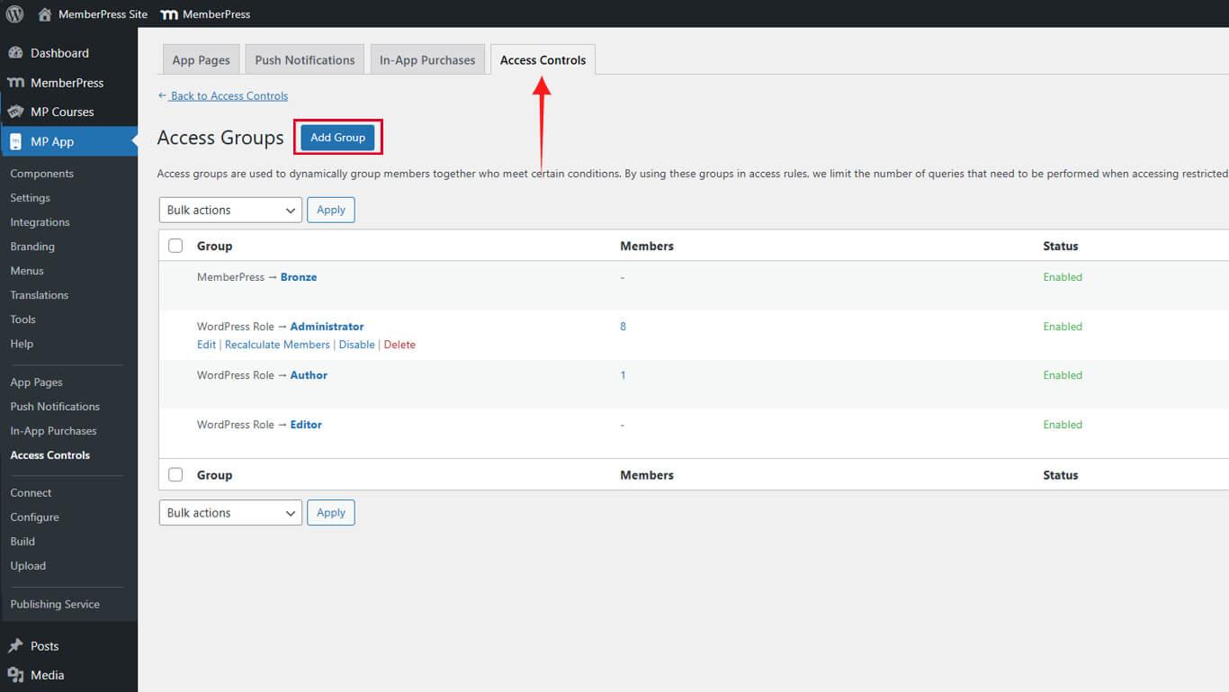Click Recalculate Members for Administrator group

point(277,345)
